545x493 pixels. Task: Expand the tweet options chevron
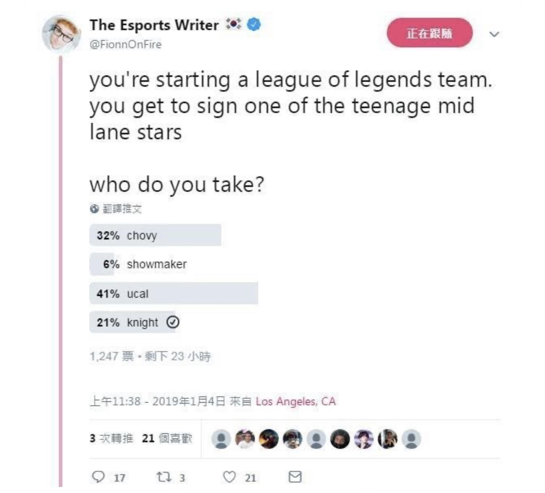pos(494,34)
